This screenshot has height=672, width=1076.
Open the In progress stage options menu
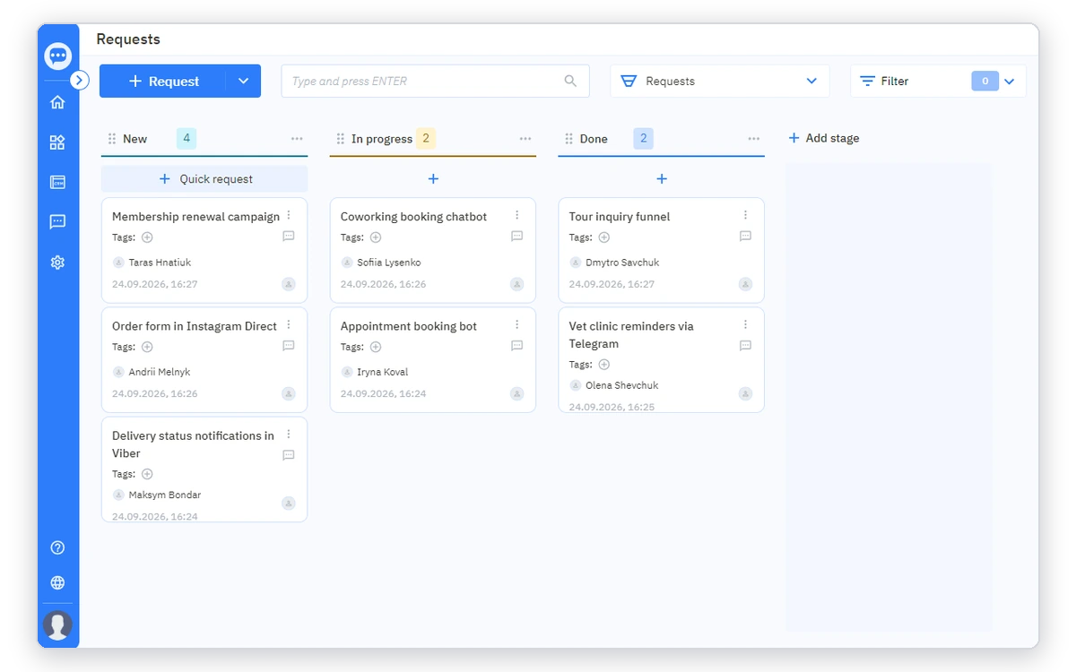click(525, 139)
